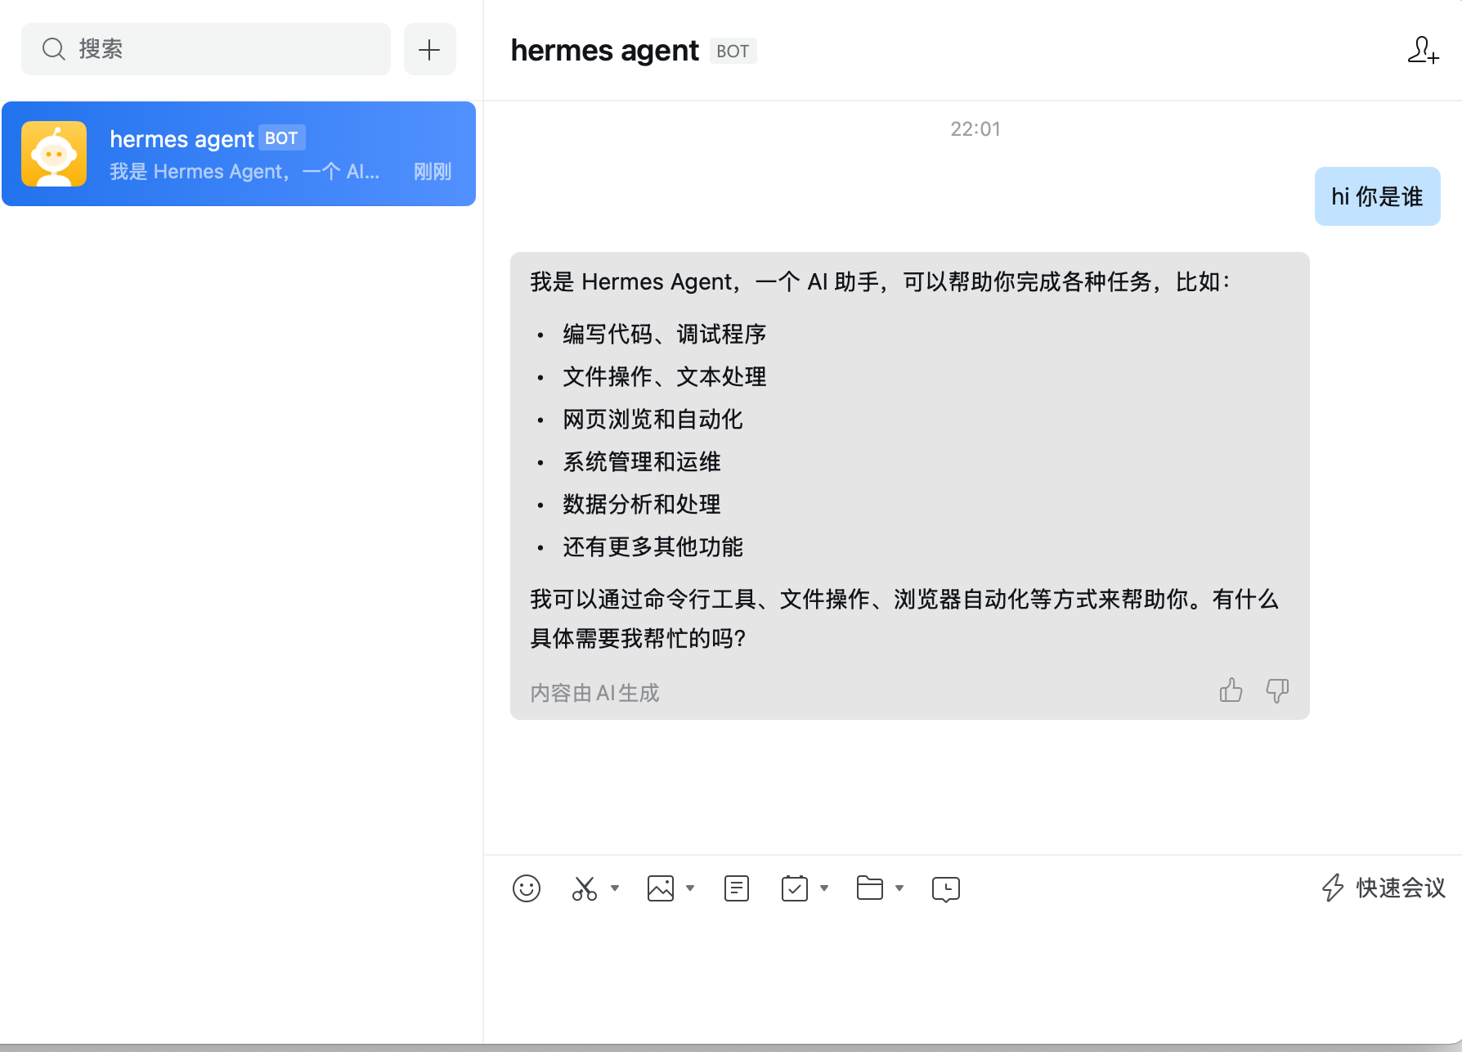Dislike the AI response with thumbs down
Viewport: 1462px width, 1052px height.
[x=1277, y=691]
